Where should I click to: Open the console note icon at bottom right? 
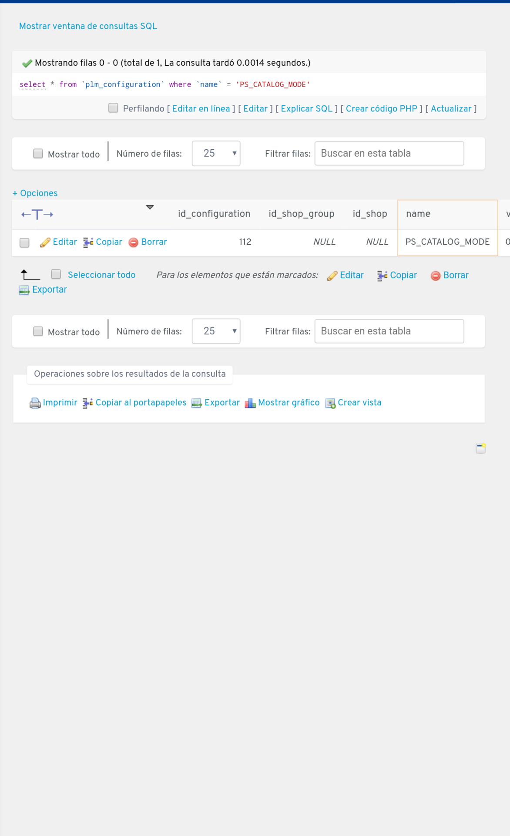click(481, 448)
